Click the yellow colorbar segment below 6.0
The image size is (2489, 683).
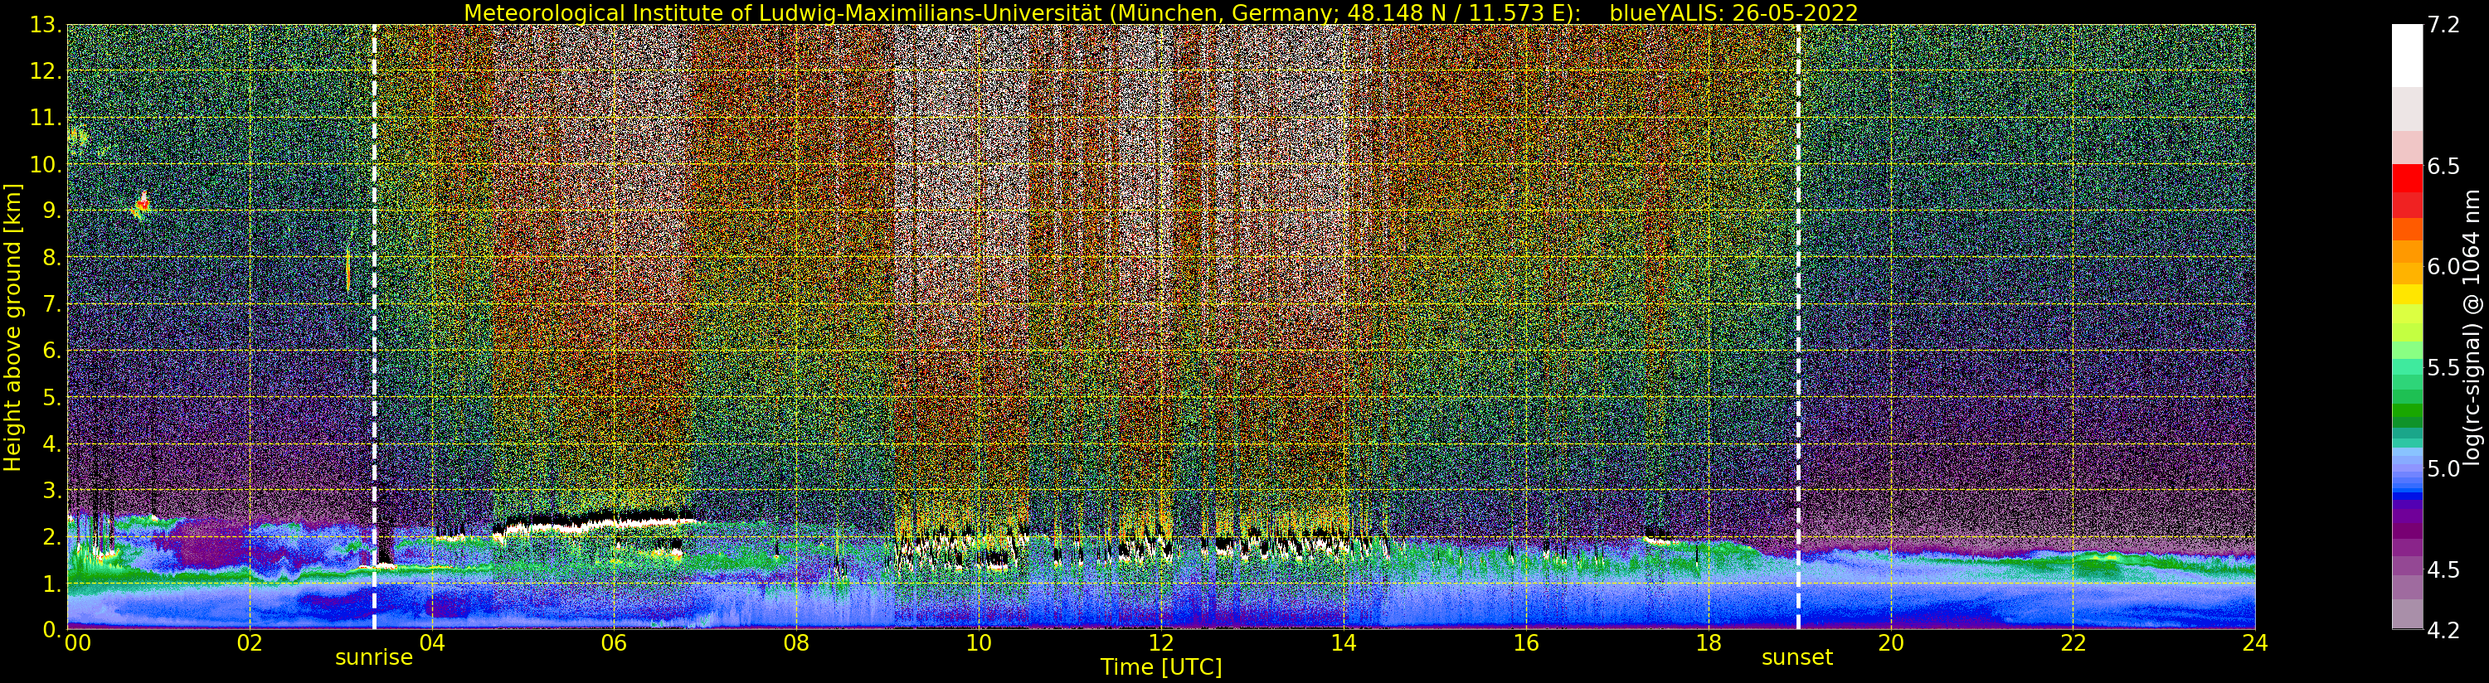2407,293
